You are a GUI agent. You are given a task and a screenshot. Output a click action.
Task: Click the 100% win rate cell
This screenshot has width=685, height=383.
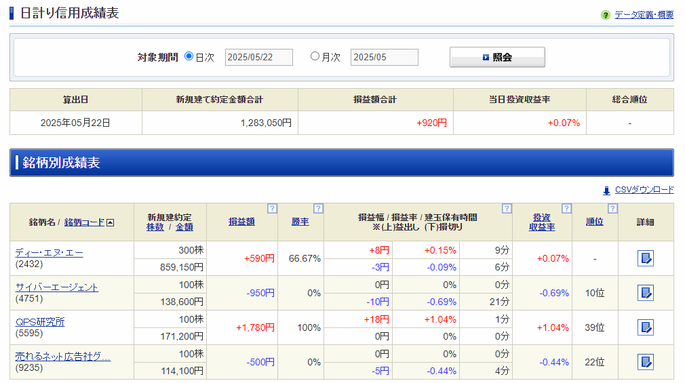(300, 327)
